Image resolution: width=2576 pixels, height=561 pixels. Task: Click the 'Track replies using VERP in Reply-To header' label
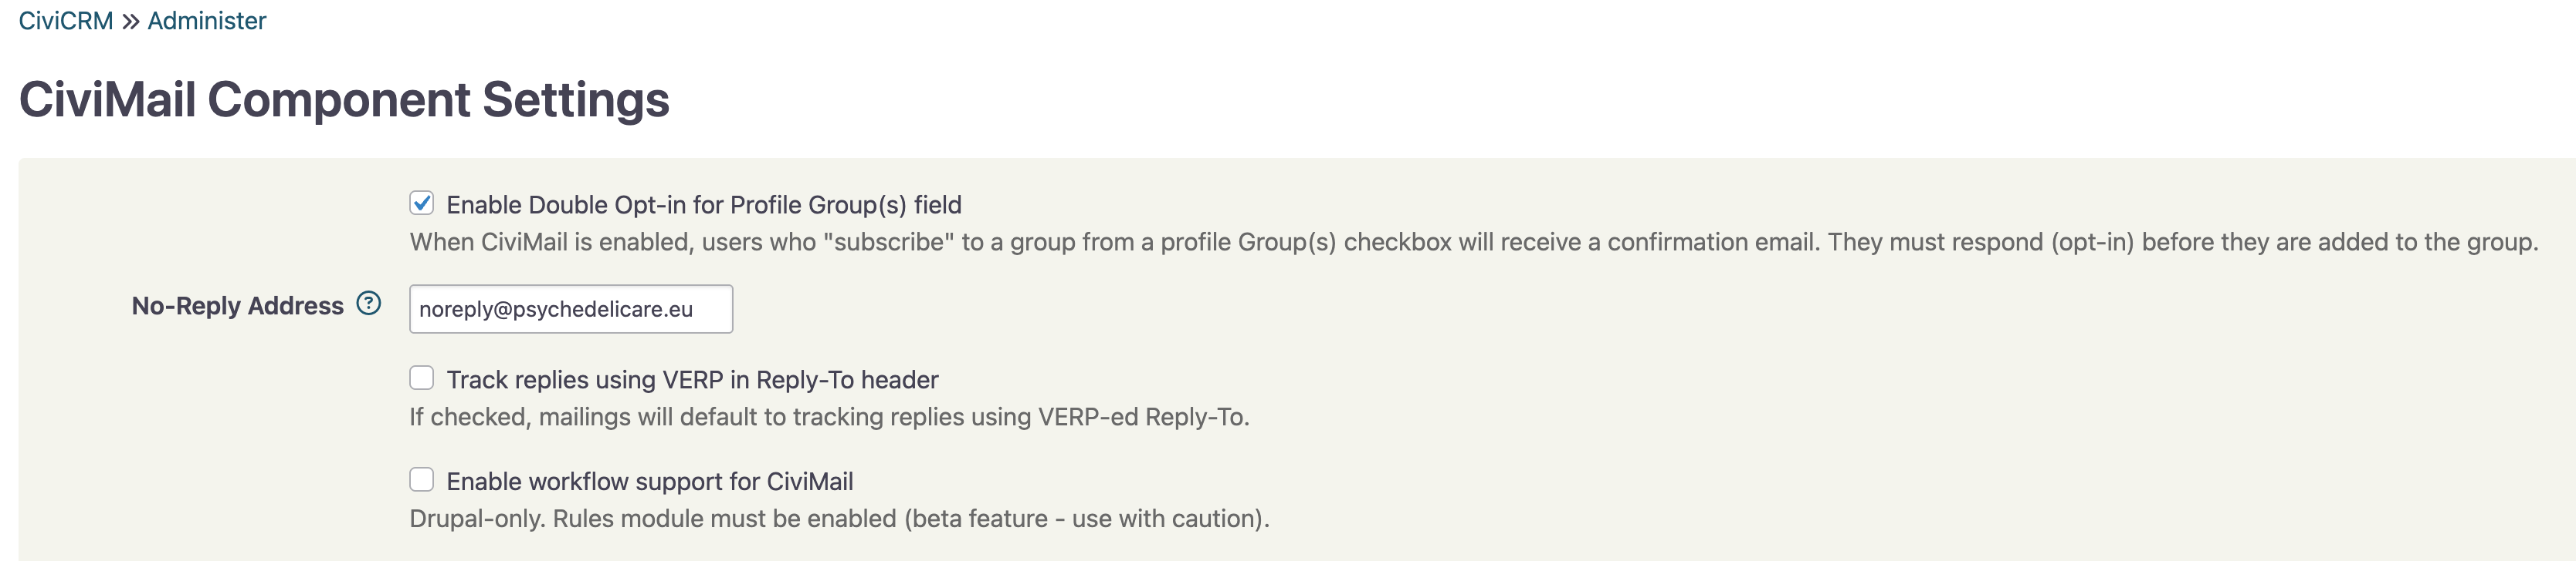pyautogui.click(x=692, y=379)
